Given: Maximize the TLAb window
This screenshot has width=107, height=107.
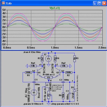Looking at the screenshot, I should (x=99, y=3).
